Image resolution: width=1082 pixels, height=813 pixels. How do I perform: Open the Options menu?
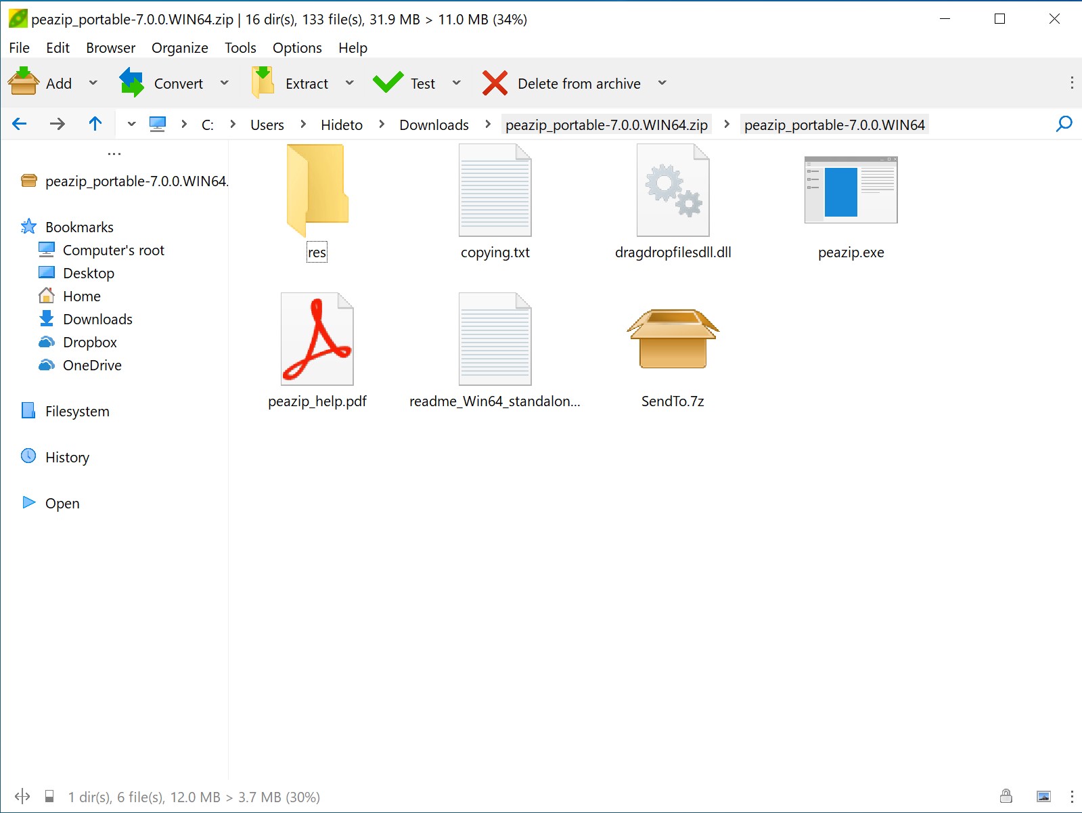pos(297,47)
